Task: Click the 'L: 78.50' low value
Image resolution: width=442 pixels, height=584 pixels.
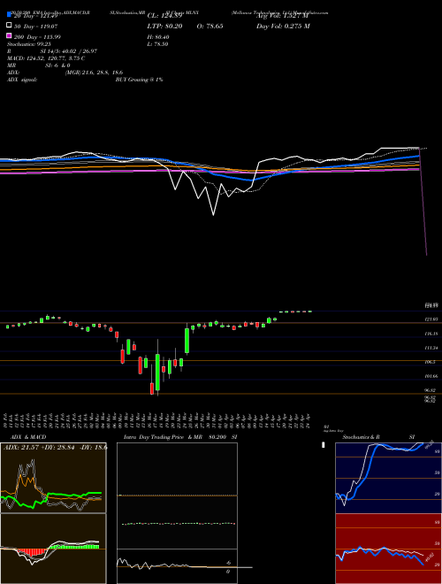Action: pyautogui.click(x=157, y=44)
